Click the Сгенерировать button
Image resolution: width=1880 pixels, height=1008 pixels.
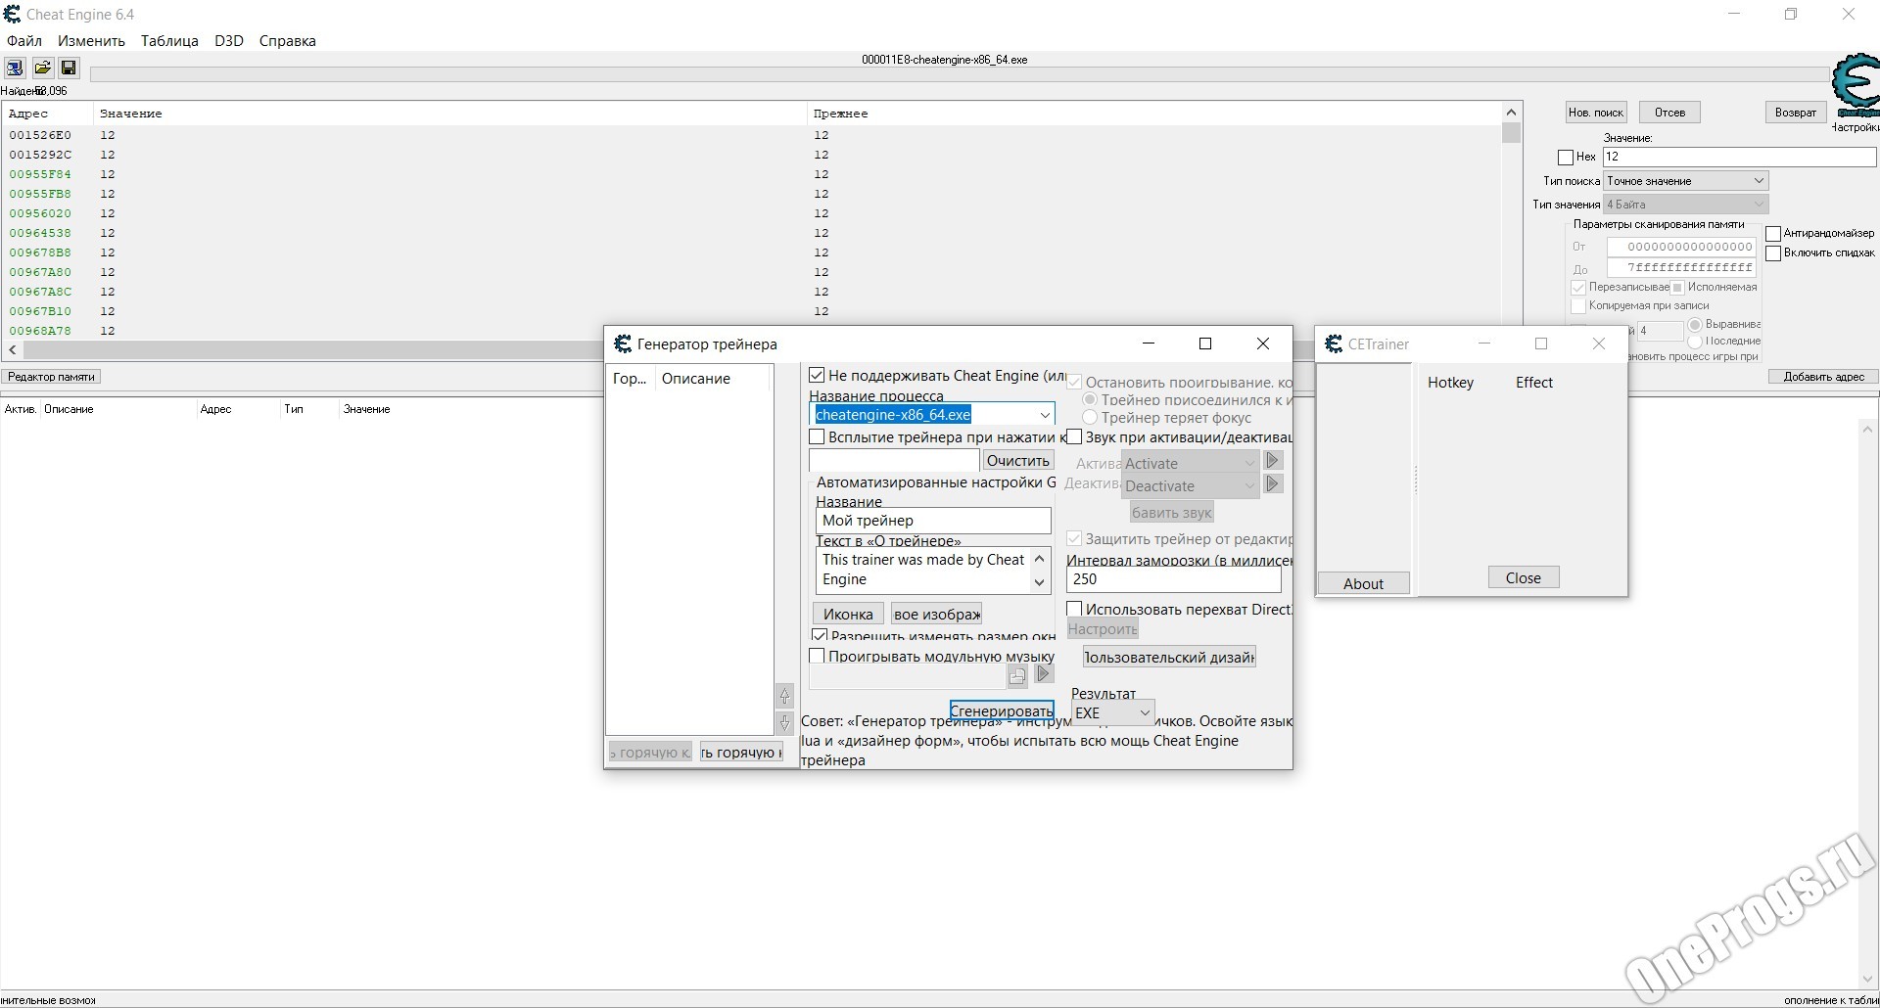tap(1002, 710)
